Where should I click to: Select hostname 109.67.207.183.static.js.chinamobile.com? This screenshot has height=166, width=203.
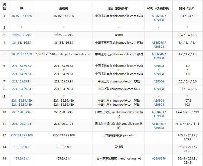64,54
